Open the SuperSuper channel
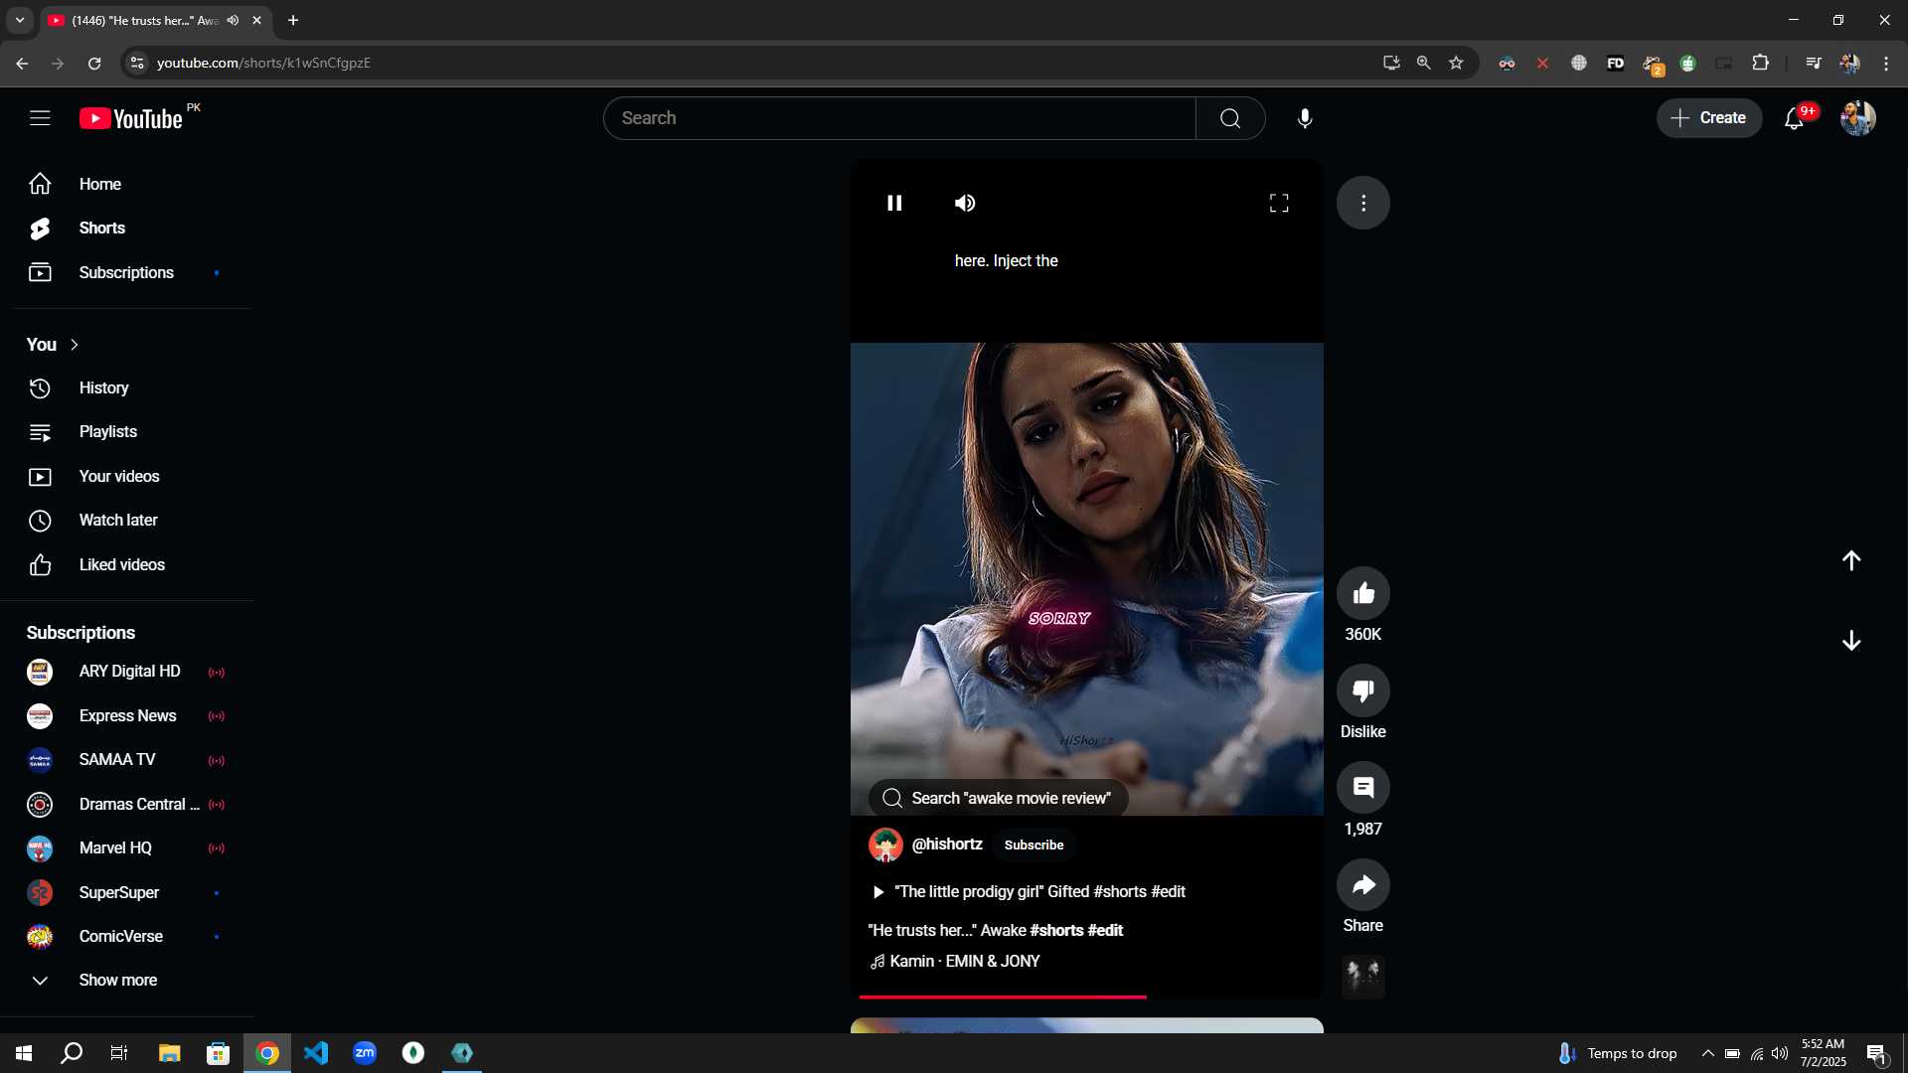Screen dimensions: 1908x1073 tap(127, 892)
